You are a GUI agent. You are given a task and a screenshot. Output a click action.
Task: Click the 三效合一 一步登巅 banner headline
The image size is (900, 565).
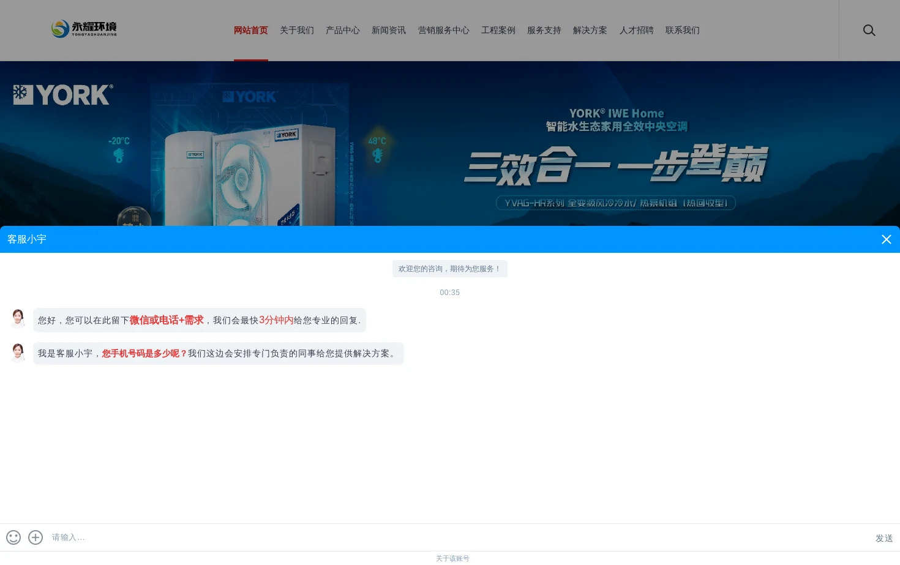616,165
